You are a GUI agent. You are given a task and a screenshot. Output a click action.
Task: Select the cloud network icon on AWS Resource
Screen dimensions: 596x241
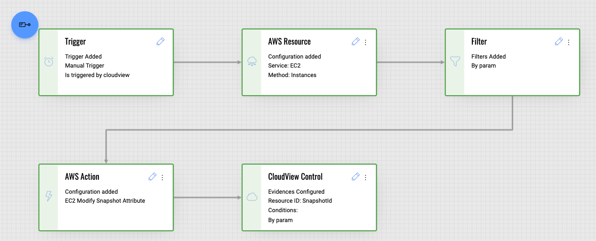[x=252, y=62]
